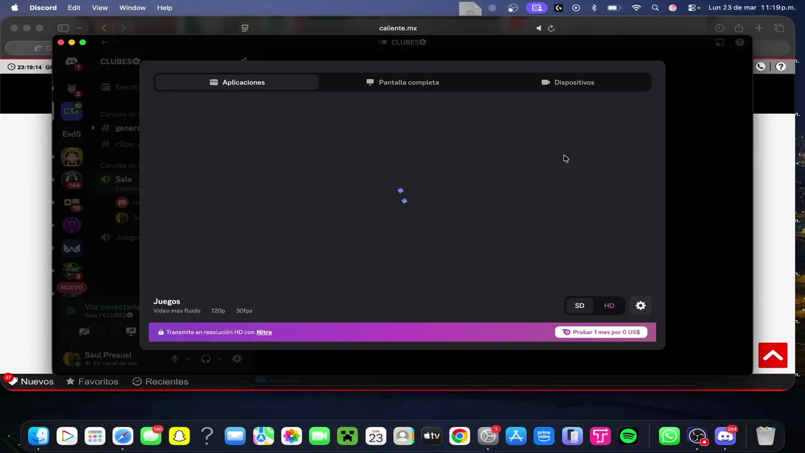Open the Luffy avatar server

(x=72, y=157)
